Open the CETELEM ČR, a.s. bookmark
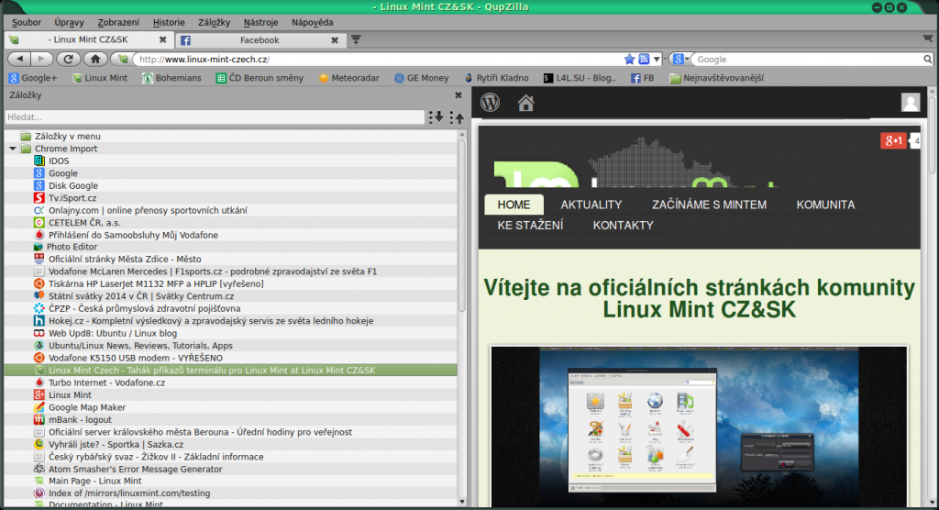The image size is (939, 510). coord(77,222)
